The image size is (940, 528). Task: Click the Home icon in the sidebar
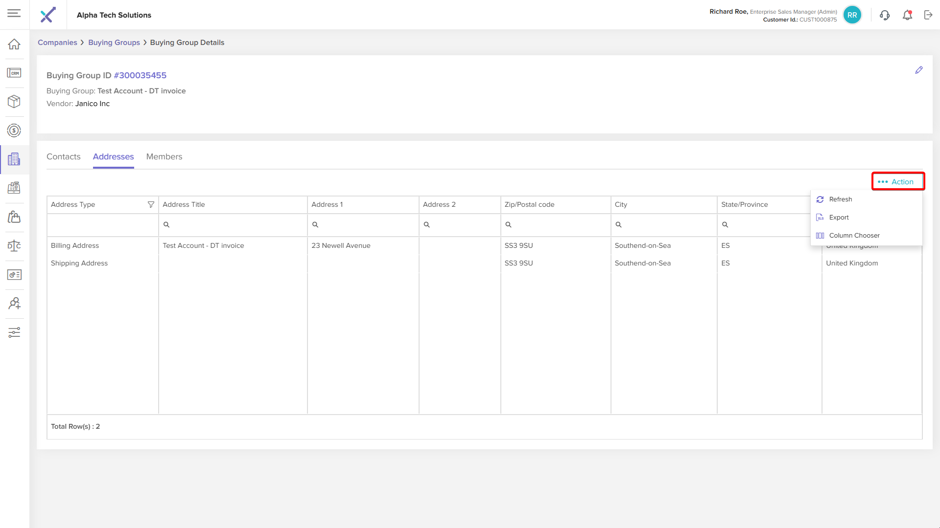[x=14, y=44]
